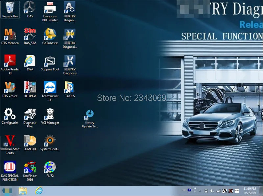The image size is (263, 196).
Task: Open the SDMEDIA desktop shortcut
Action: tap(30, 141)
